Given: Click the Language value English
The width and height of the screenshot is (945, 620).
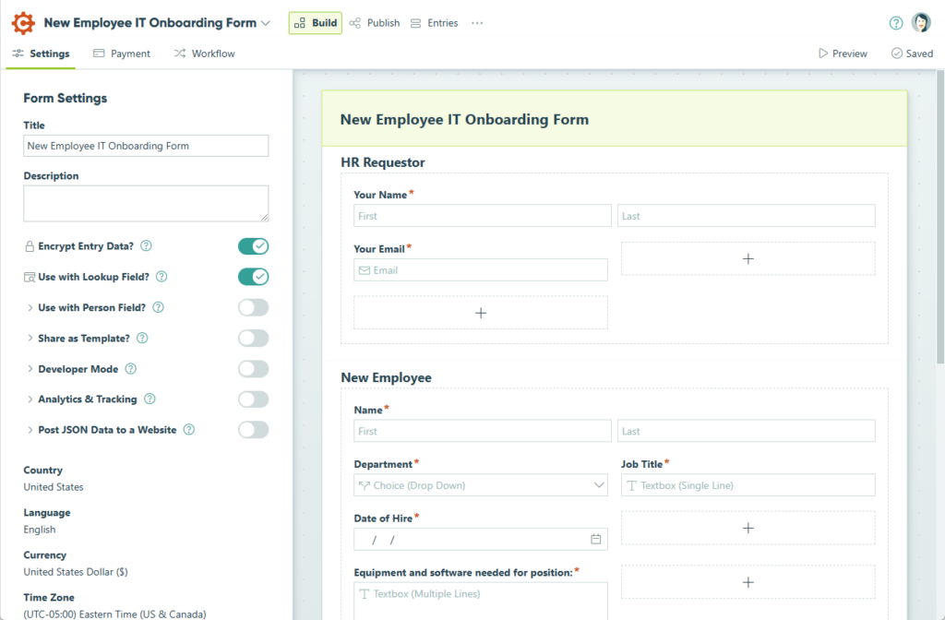Looking at the screenshot, I should pos(40,529).
